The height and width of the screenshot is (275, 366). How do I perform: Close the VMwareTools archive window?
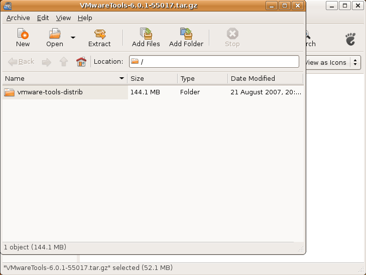pyautogui.click(x=298, y=6)
